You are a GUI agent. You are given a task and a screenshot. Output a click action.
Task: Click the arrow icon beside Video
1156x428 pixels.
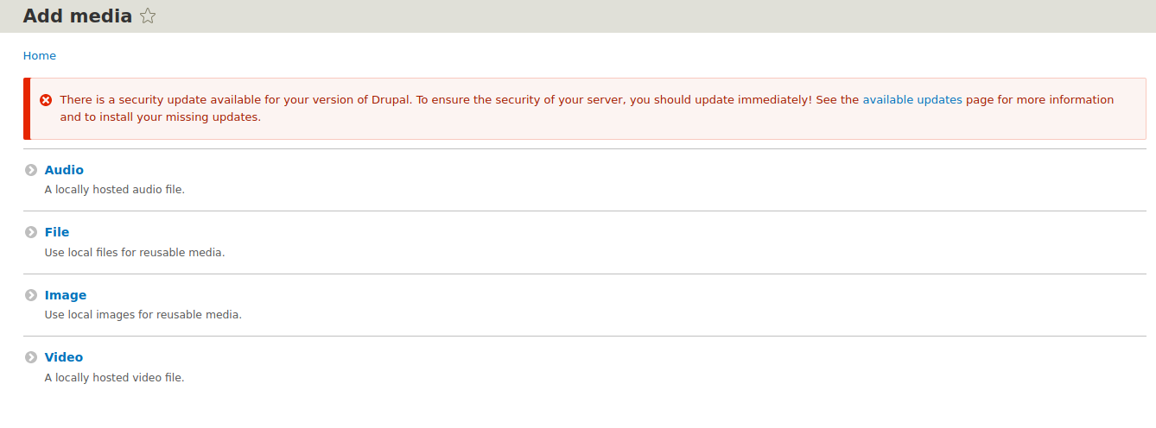point(31,357)
